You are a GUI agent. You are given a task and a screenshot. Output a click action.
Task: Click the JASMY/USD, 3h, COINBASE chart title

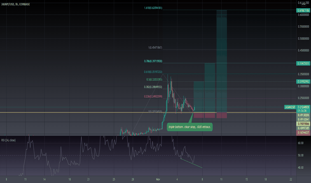tap(15, 4)
